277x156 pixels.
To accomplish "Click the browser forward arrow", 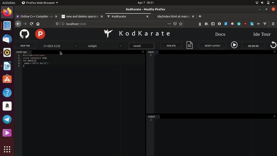I will [x=25, y=24].
